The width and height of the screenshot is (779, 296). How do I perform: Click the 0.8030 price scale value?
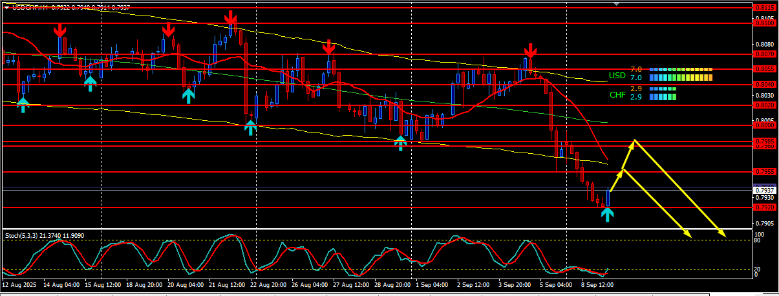coord(765,95)
